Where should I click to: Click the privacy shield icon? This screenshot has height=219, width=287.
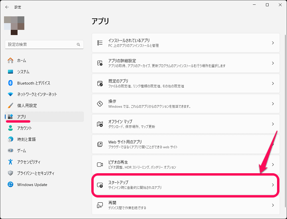tap(10, 173)
